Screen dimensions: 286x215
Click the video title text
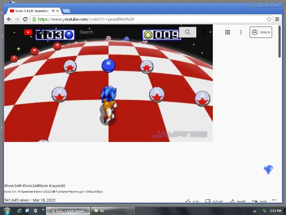click(x=53, y=191)
